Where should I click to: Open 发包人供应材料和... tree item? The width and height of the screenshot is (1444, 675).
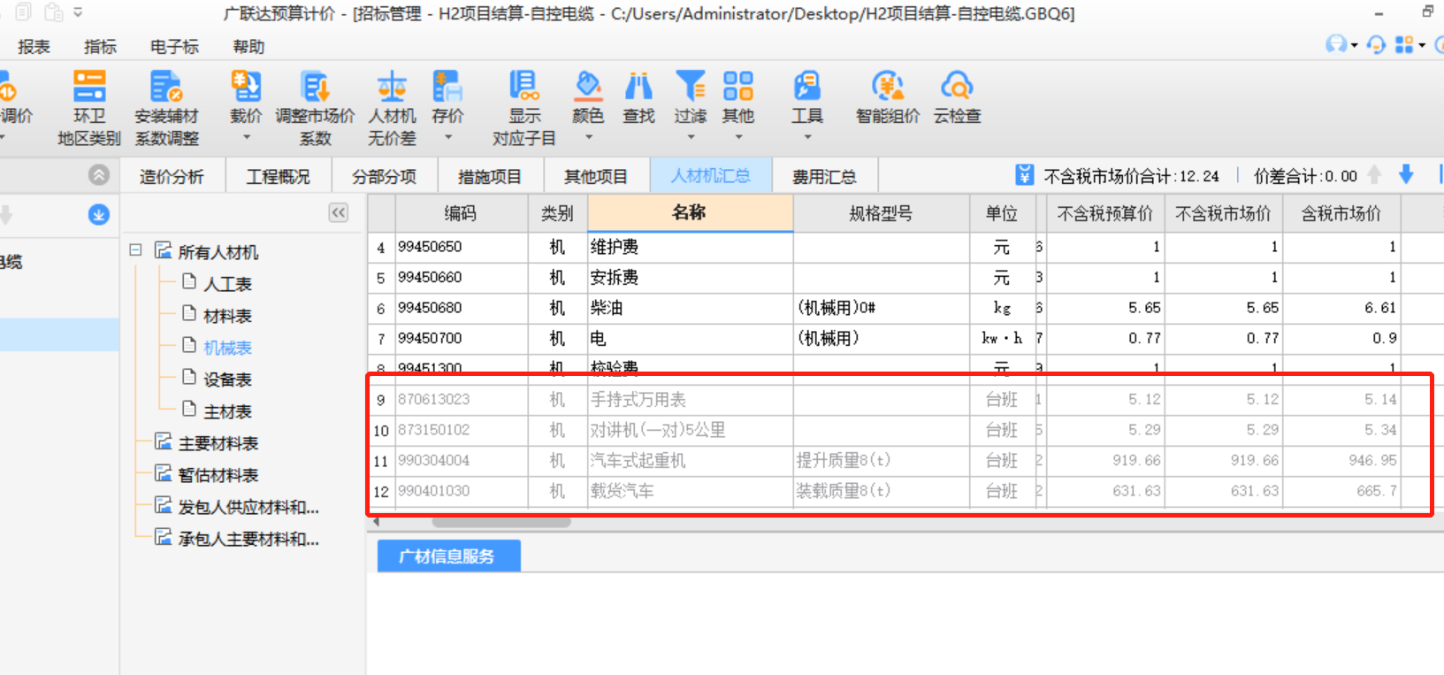point(248,507)
